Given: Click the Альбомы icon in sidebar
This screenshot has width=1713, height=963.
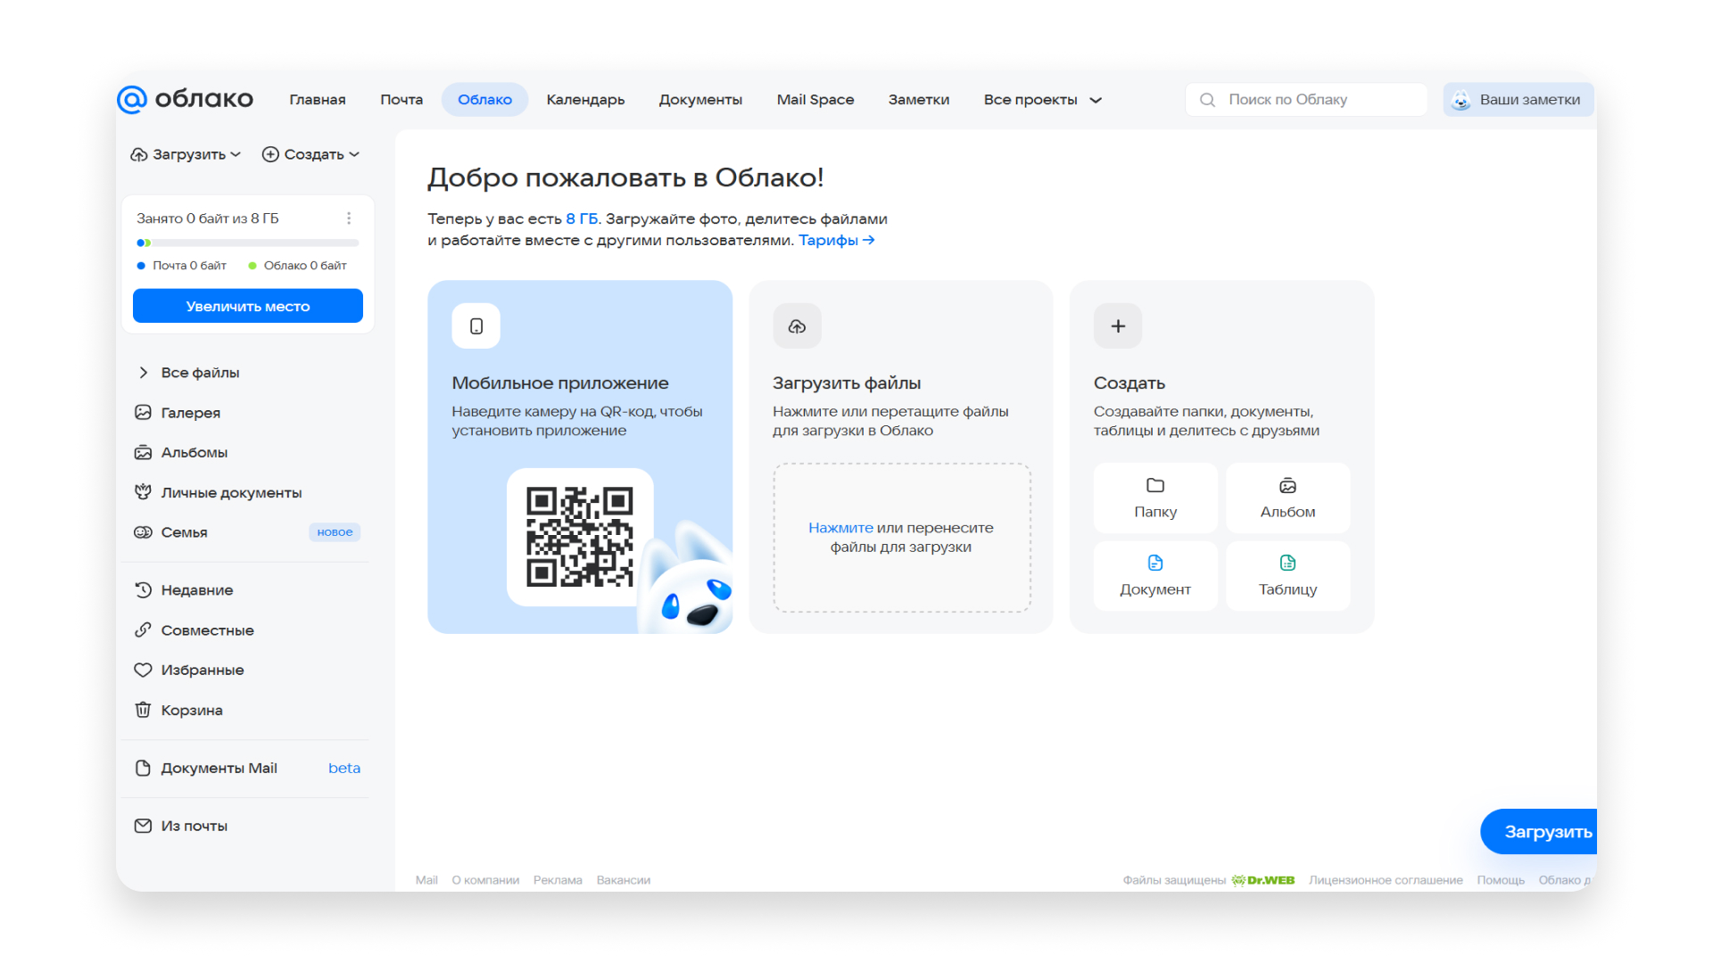Looking at the screenshot, I should pyautogui.click(x=143, y=452).
